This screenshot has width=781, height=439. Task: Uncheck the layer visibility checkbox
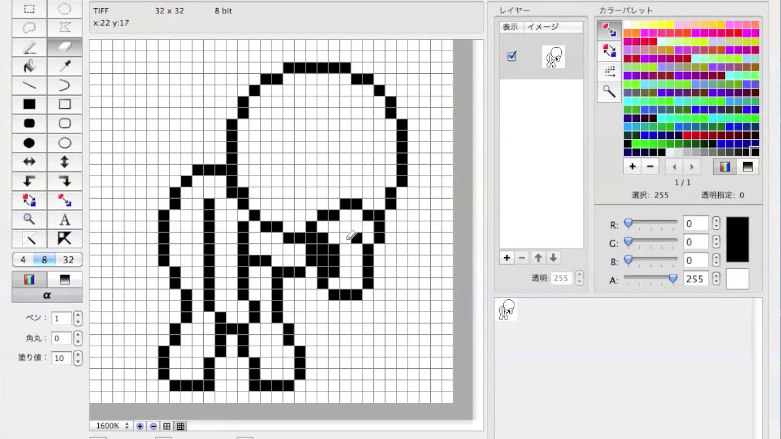click(512, 56)
